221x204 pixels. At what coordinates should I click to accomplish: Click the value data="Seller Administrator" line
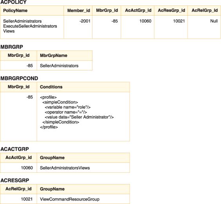coord(79,117)
